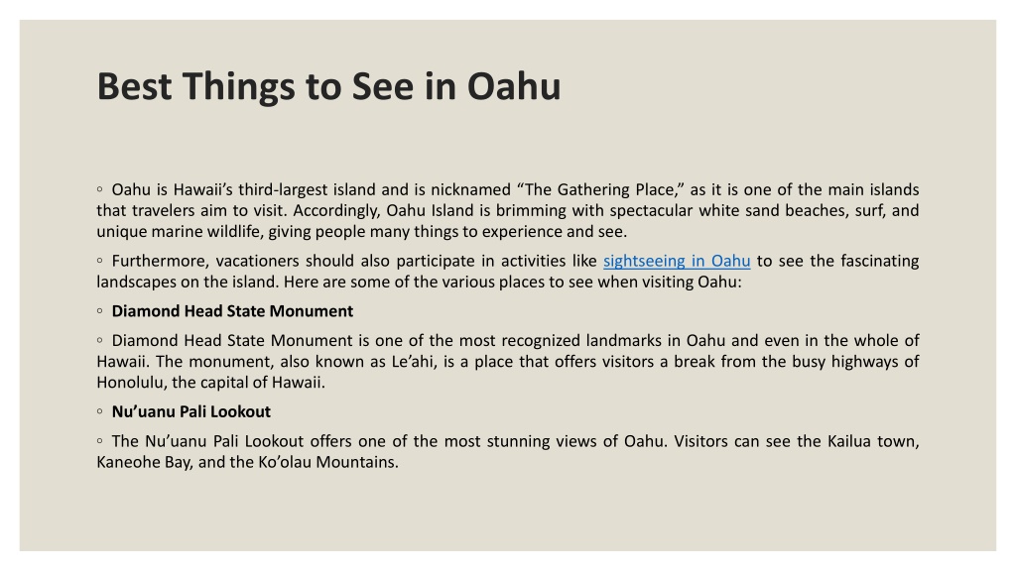Click the sentence starting 'Here are some of the various places'
This screenshot has height=571, width=1016.
(513, 283)
